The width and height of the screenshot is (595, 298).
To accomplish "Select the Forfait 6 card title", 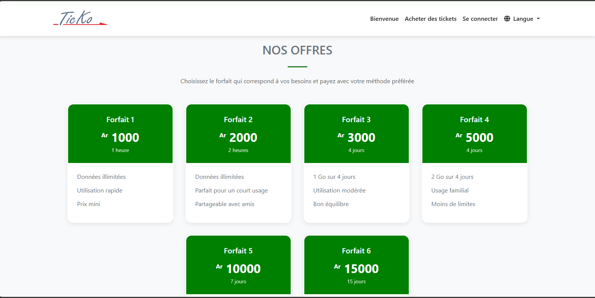I will [356, 251].
